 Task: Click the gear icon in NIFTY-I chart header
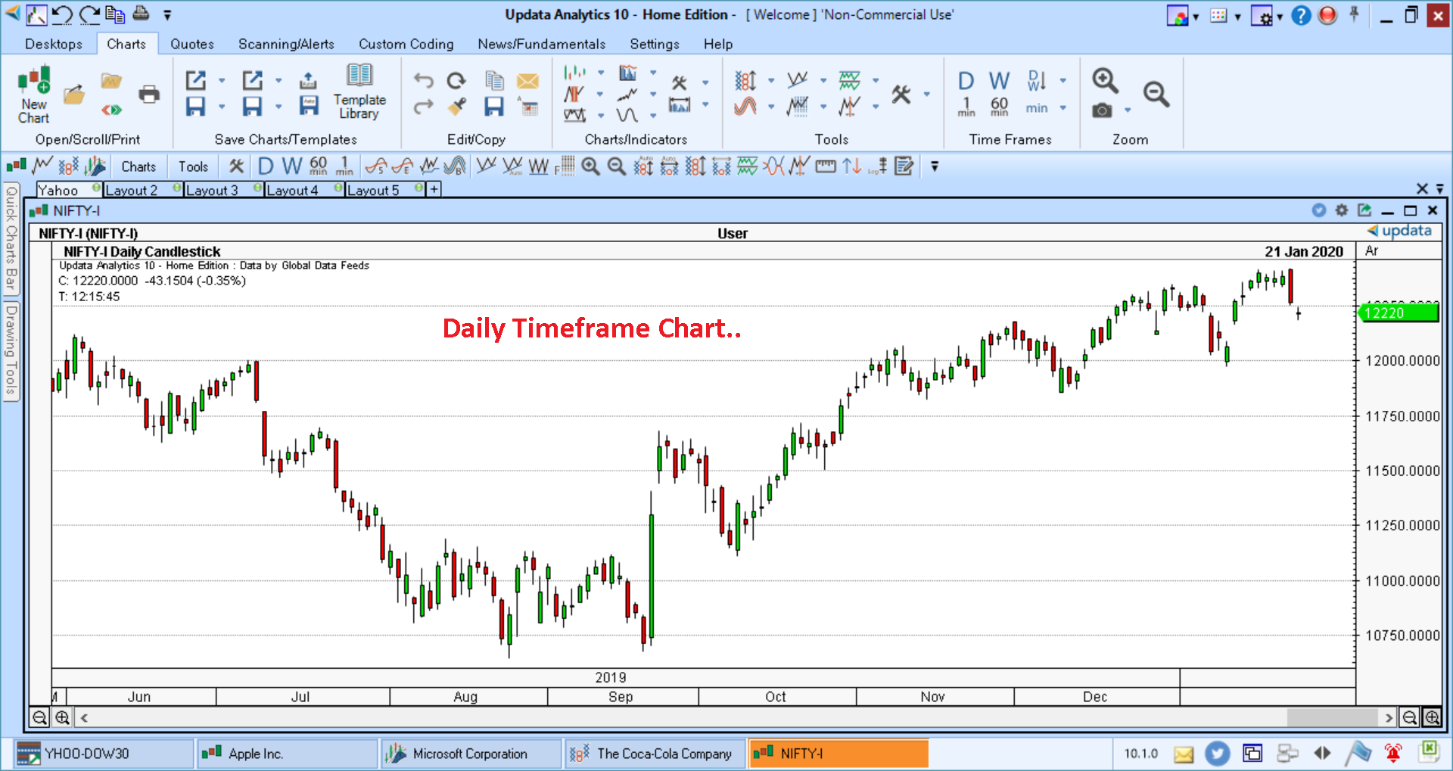(x=1342, y=210)
